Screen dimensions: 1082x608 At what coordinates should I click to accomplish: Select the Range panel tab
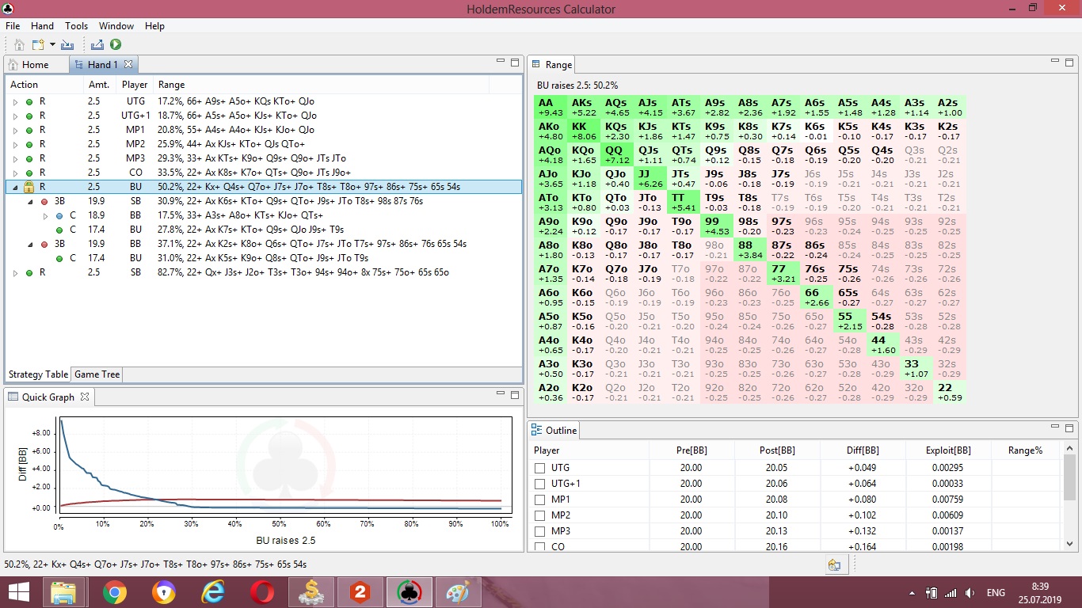(x=552, y=65)
